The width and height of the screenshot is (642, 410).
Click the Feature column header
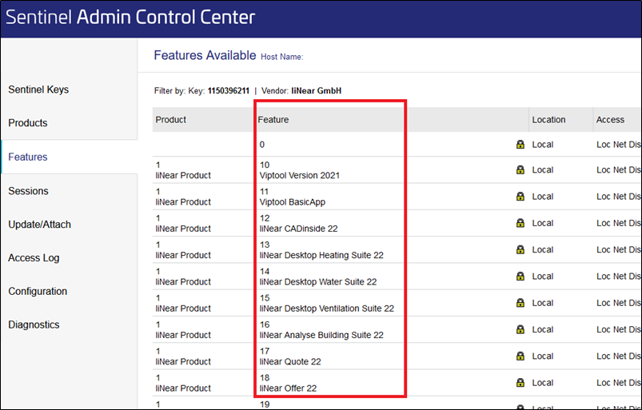(273, 119)
